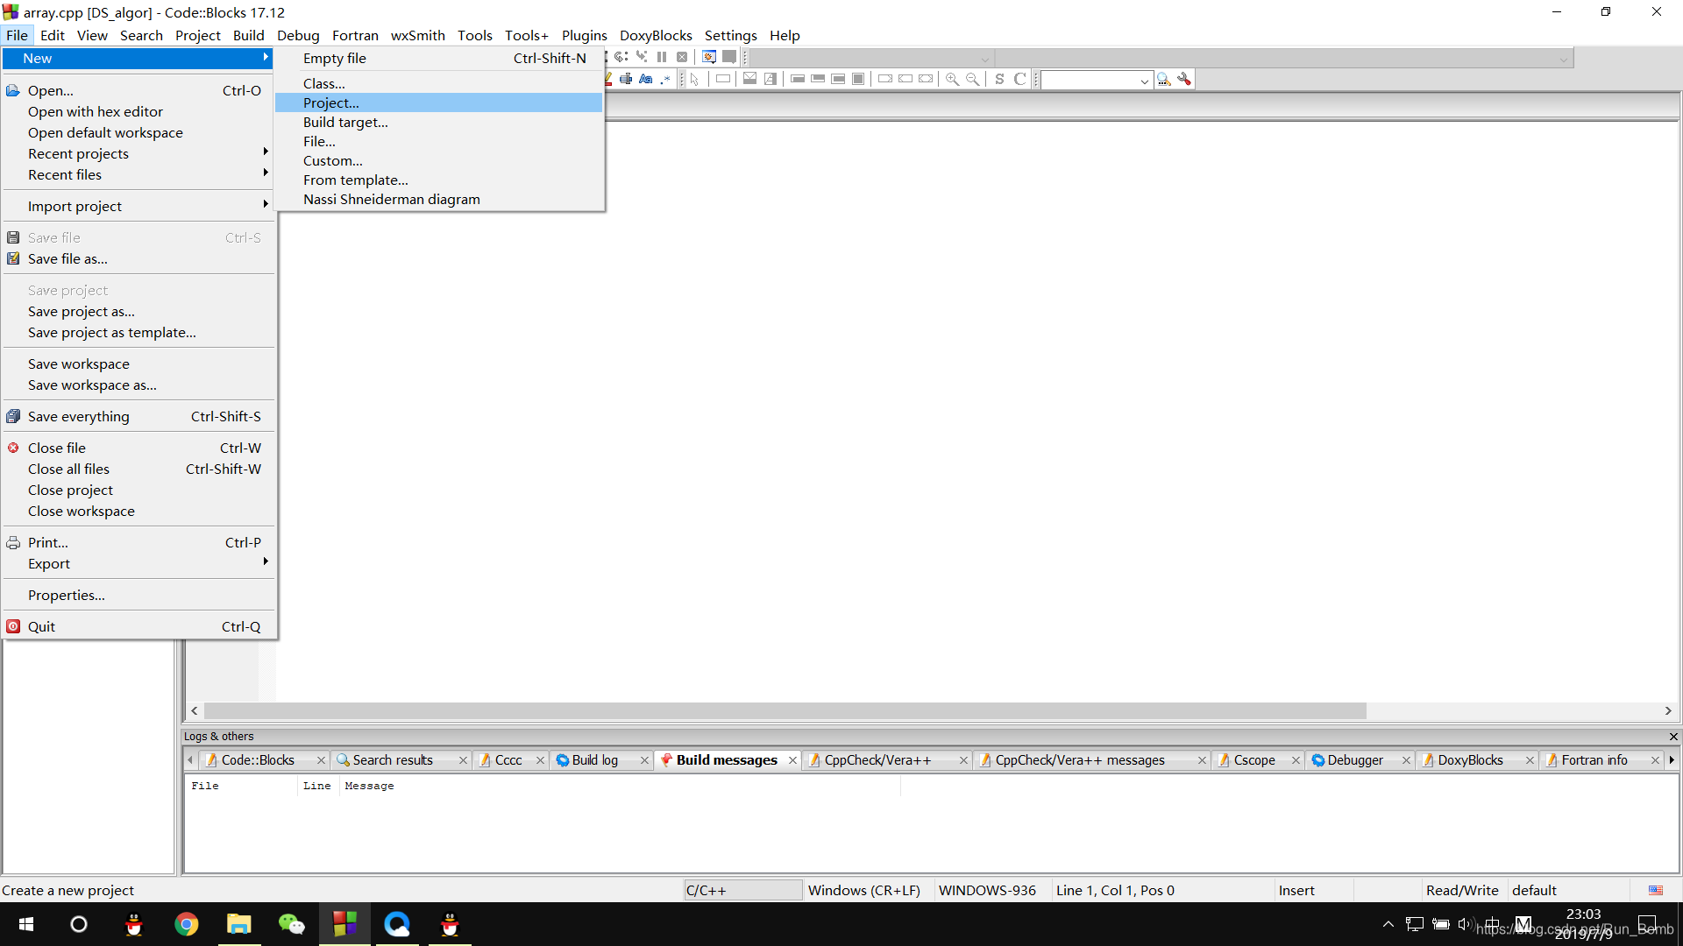This screenshot has width=1683, height=946.
Task: Click the Search results tab
Action: [x=391, y=760]
